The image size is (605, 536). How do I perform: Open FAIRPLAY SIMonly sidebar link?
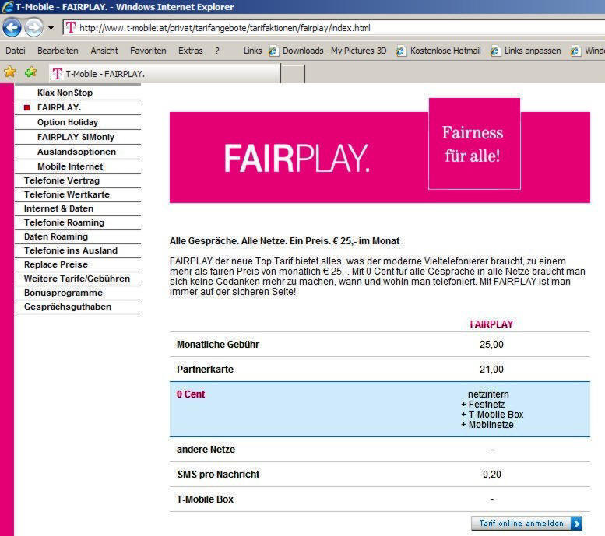76,137
